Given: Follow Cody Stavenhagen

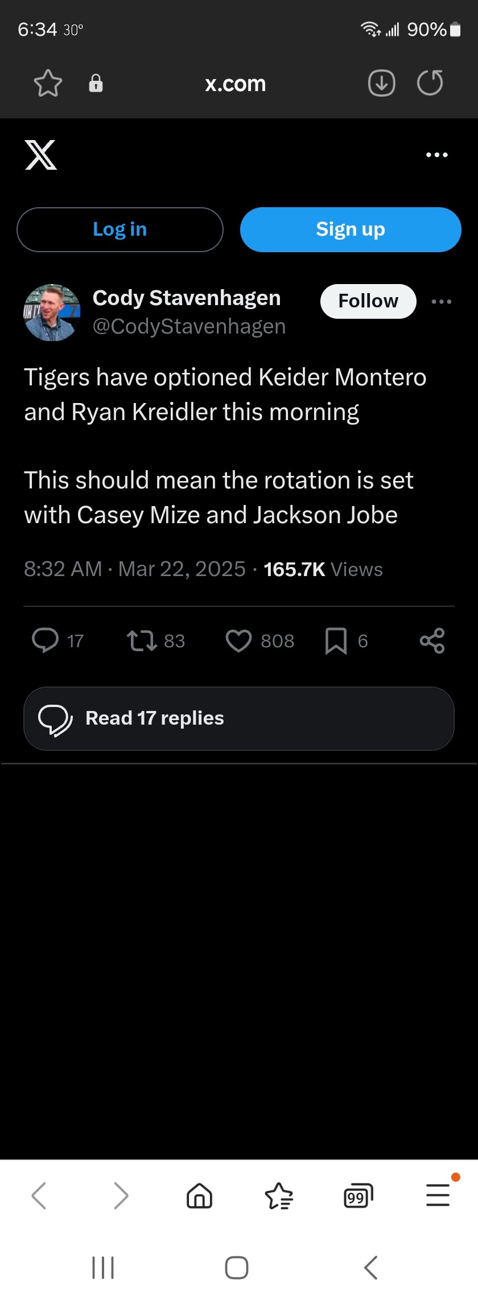Looking at the screenshot, I should pyautogui.click(x=368, y=301).
